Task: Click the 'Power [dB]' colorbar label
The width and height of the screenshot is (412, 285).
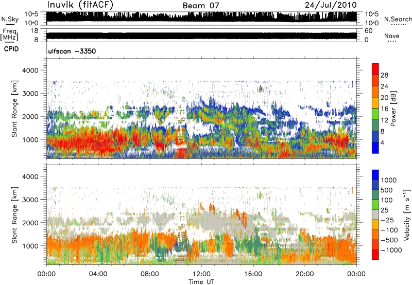Action: pos(393,109)
